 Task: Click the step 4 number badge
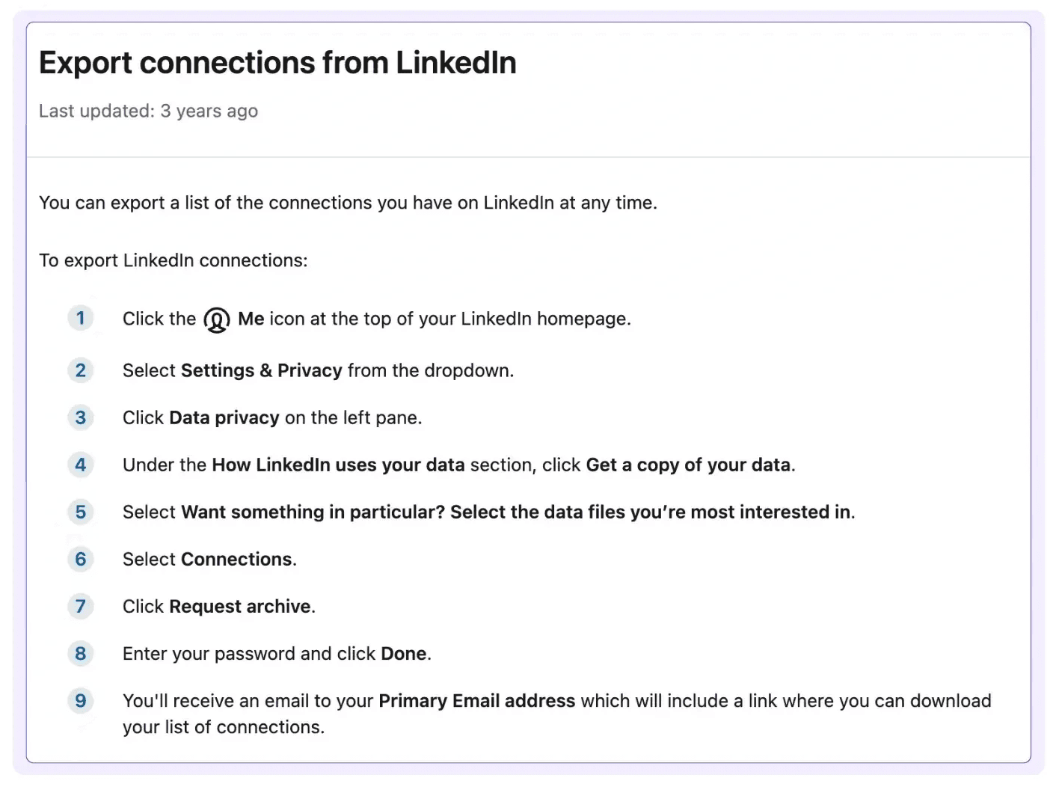81,465
